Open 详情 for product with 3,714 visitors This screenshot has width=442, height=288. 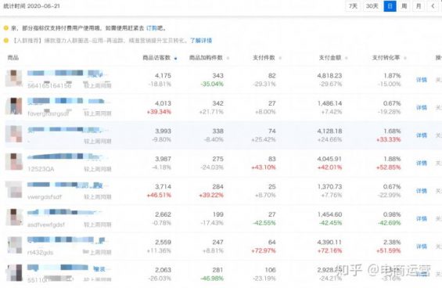coord(422,191)
